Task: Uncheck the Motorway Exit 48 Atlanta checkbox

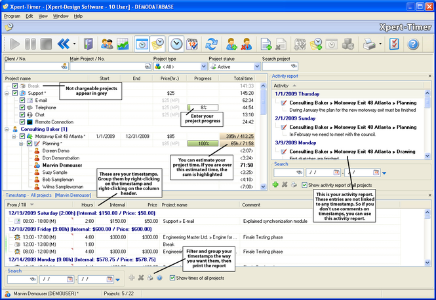Action: 22,137
